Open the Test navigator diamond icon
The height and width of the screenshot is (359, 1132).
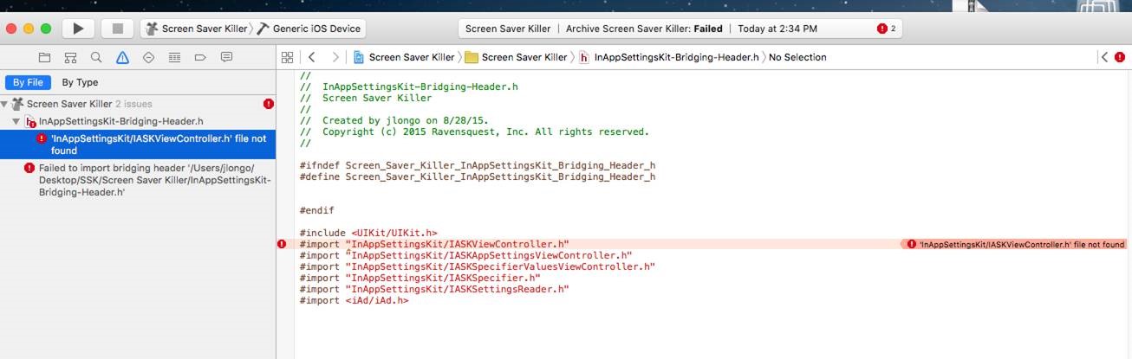point(148,57)
